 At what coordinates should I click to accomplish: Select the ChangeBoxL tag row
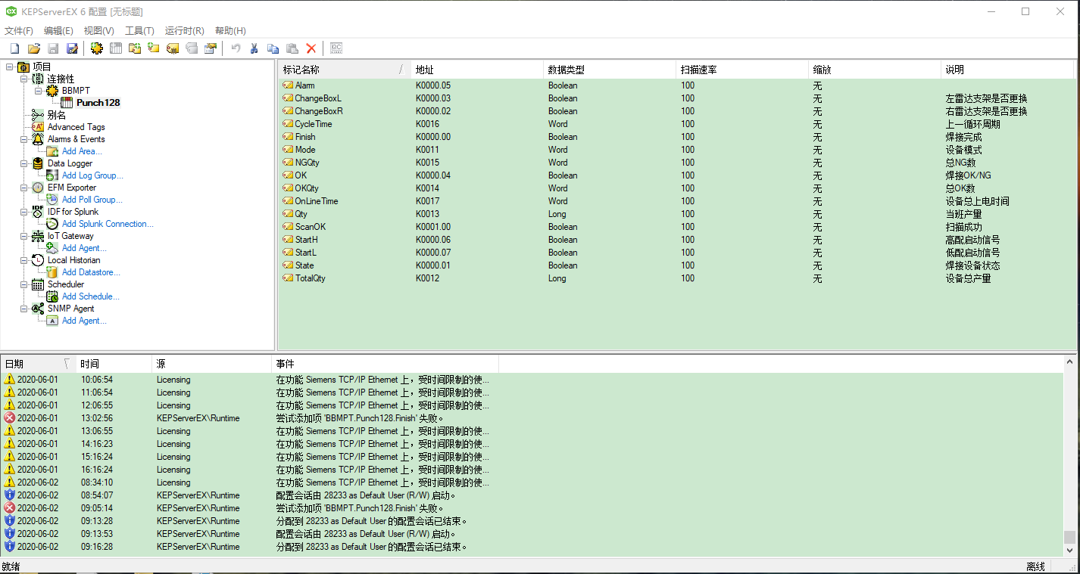click(677, 98)
